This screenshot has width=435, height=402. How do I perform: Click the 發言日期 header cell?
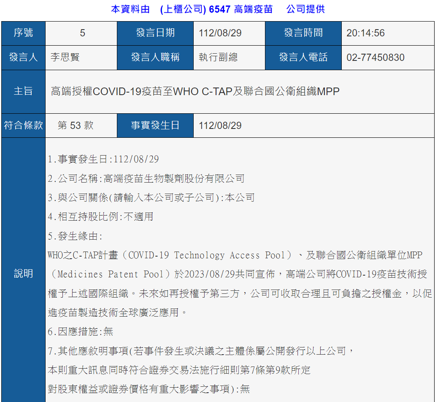click(155, 33)
